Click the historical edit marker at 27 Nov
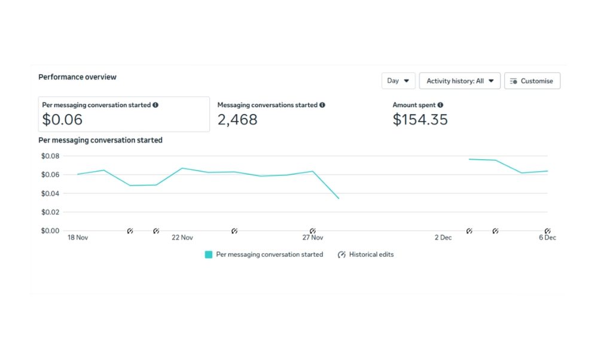Viewport: 598px width, 359px height. 312,231
